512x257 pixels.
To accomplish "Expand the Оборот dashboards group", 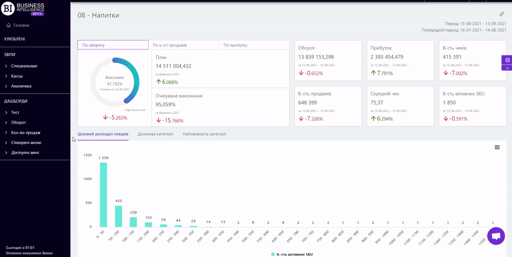I will click(x=18, y=122).
